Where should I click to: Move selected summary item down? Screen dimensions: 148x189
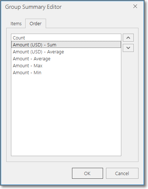click(x=128, y=48)
